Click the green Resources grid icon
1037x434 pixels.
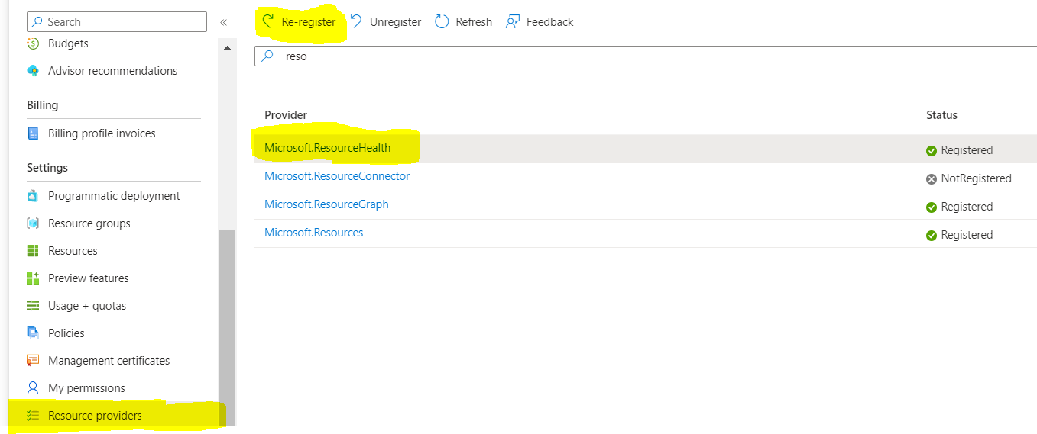33,251
